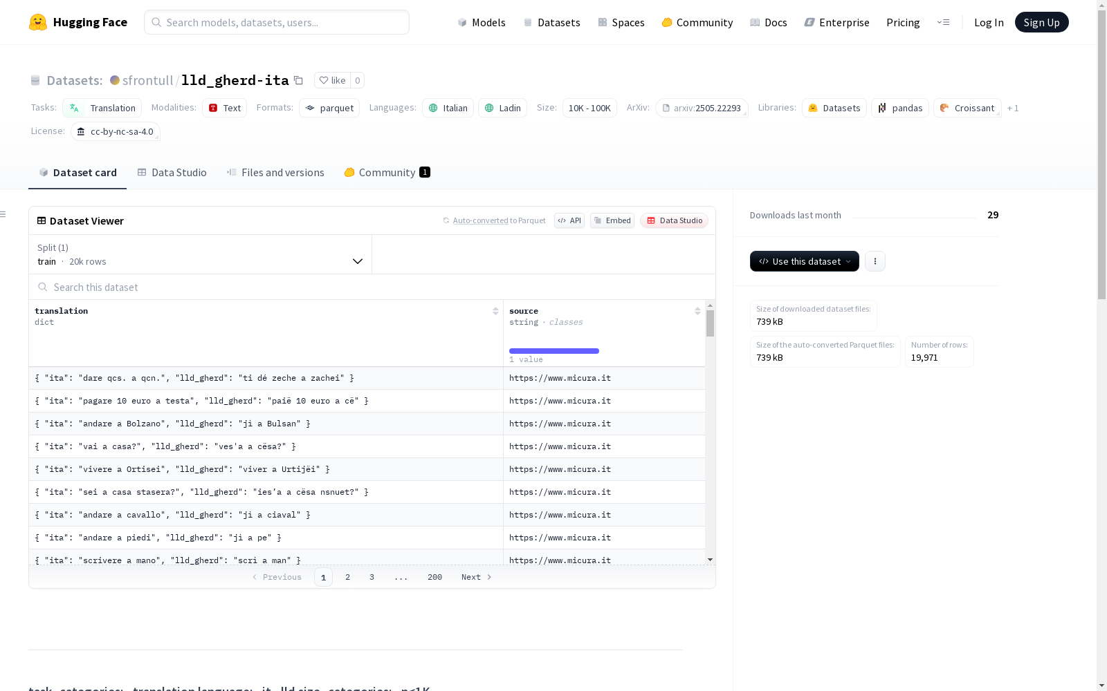This screenshot has width=1107, height=691.
Task: Show more libraries with +1
Action: pyautogui.click(x=1013, y=108)
